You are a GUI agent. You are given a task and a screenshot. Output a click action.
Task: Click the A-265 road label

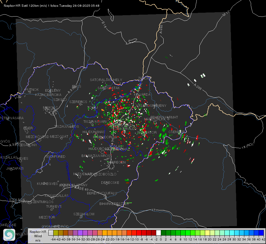pyautogui.click(x=198, y=87)
